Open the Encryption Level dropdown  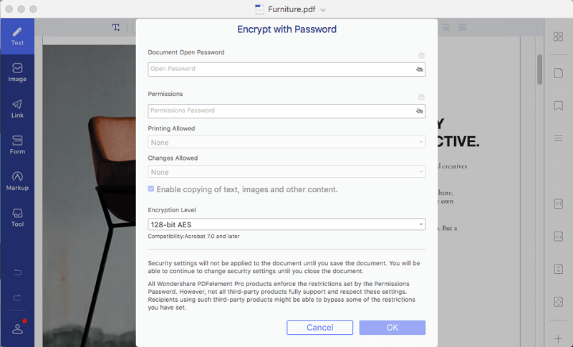(286, 224)
